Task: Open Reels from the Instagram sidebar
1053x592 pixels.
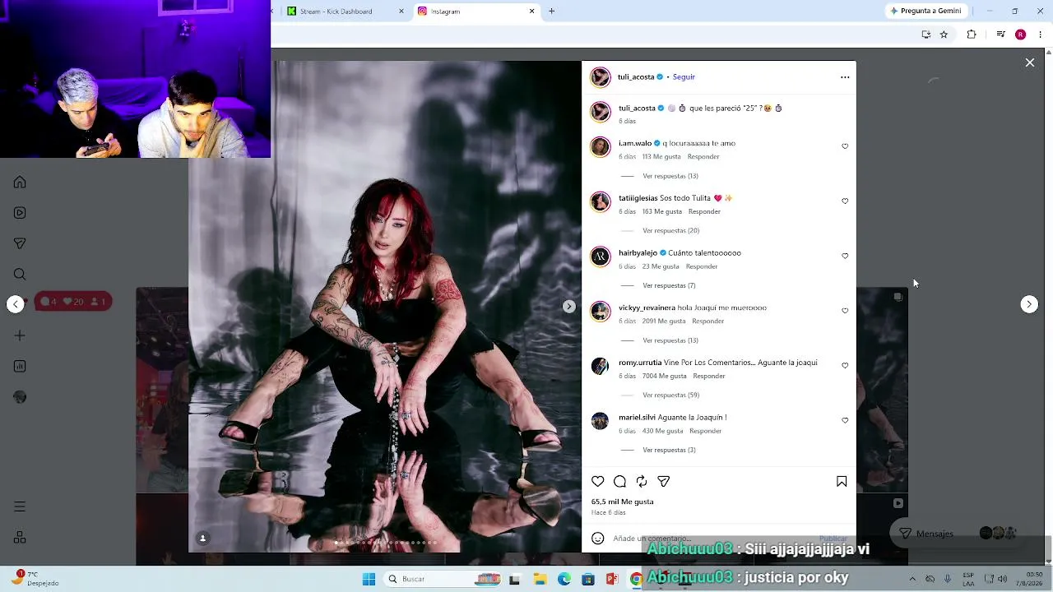Action: pos(20,213)
